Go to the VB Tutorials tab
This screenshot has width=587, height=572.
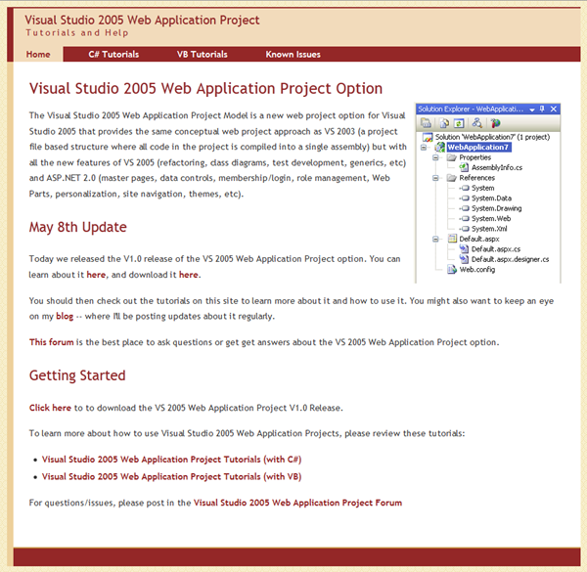[203, 54]
